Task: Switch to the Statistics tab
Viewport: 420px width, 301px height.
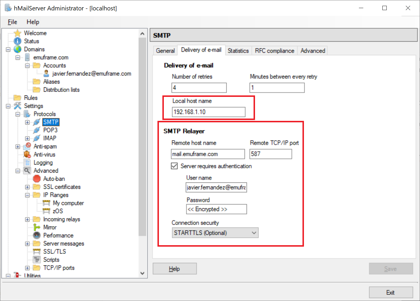Action: pos(238,51)
